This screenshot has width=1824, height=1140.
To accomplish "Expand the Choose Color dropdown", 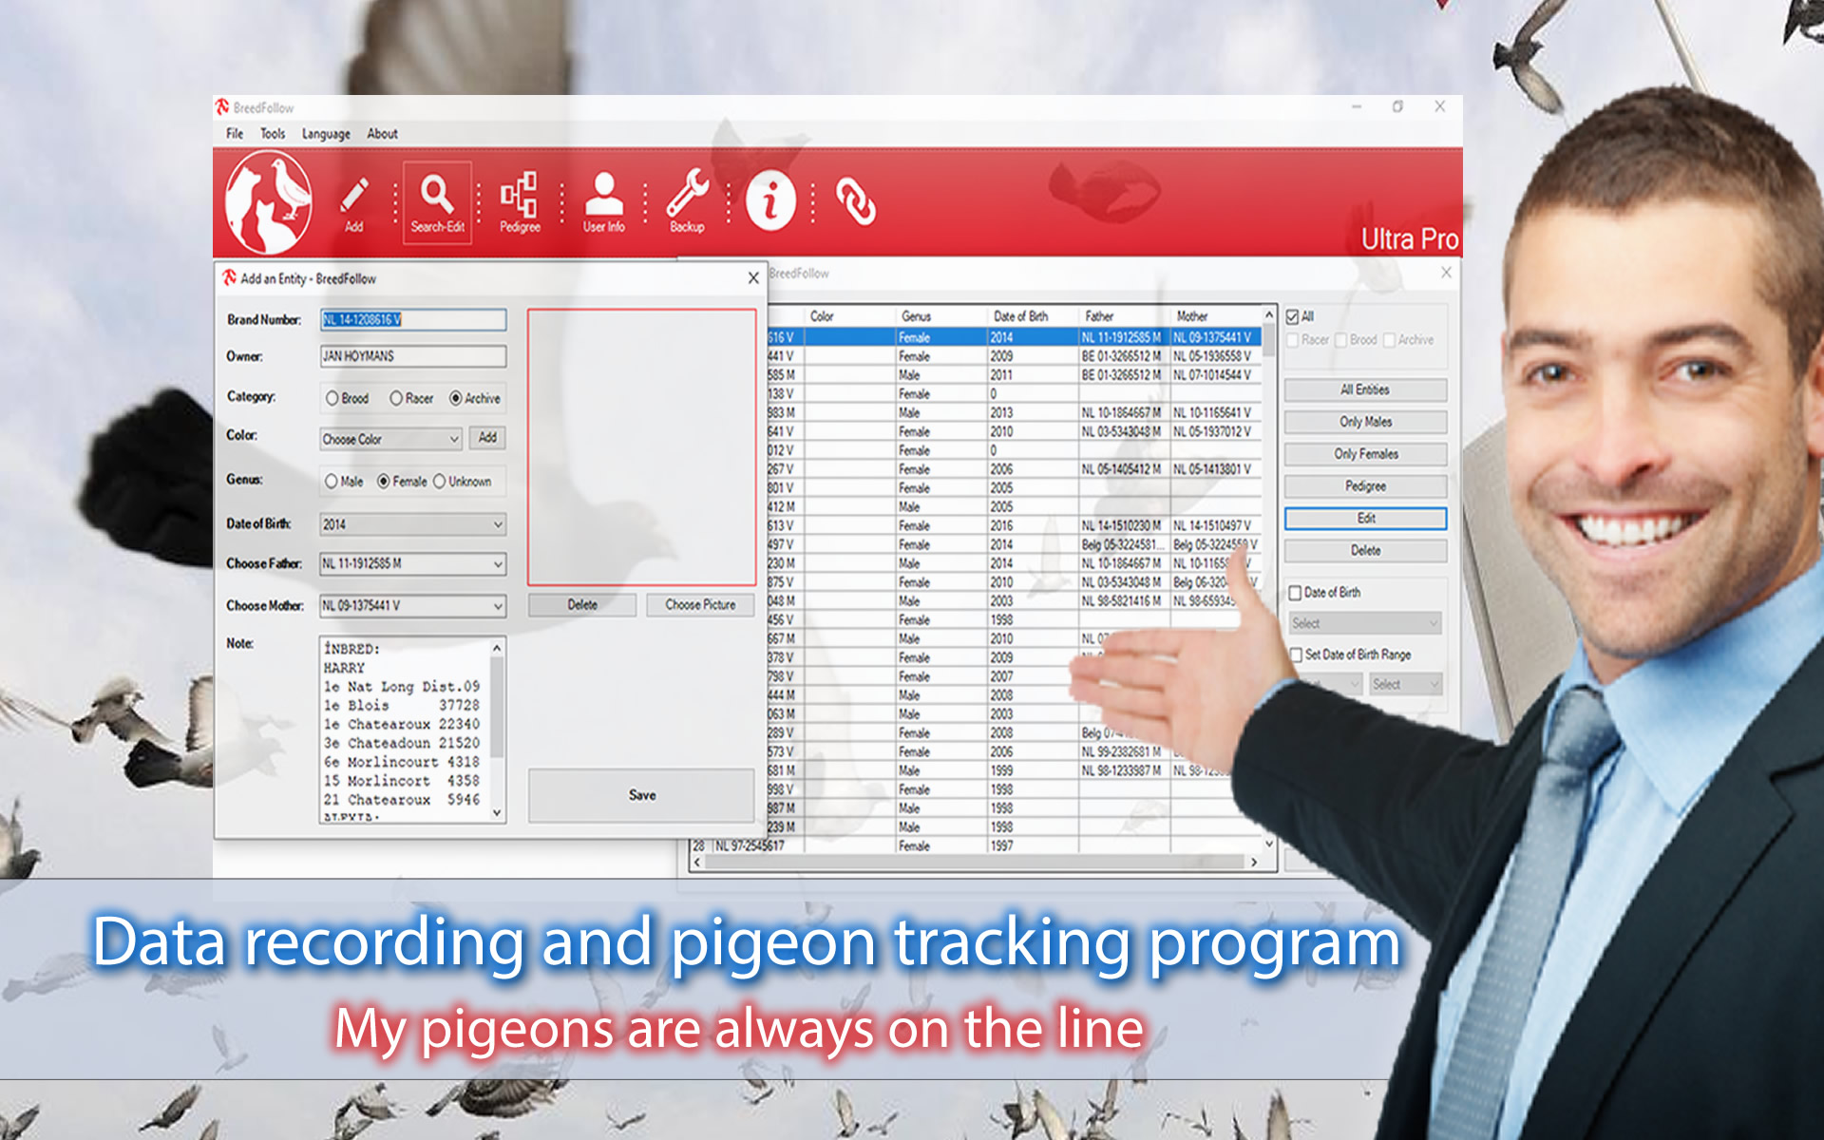I will point(454,439).
